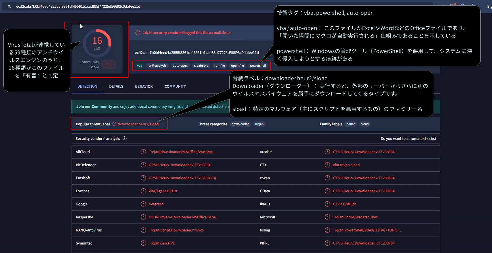Image resolution: width=492 pixels, height=253 pixels.
Task: Click '16/59 security vendors flagged' message
Action: click(x=187, y=33)
